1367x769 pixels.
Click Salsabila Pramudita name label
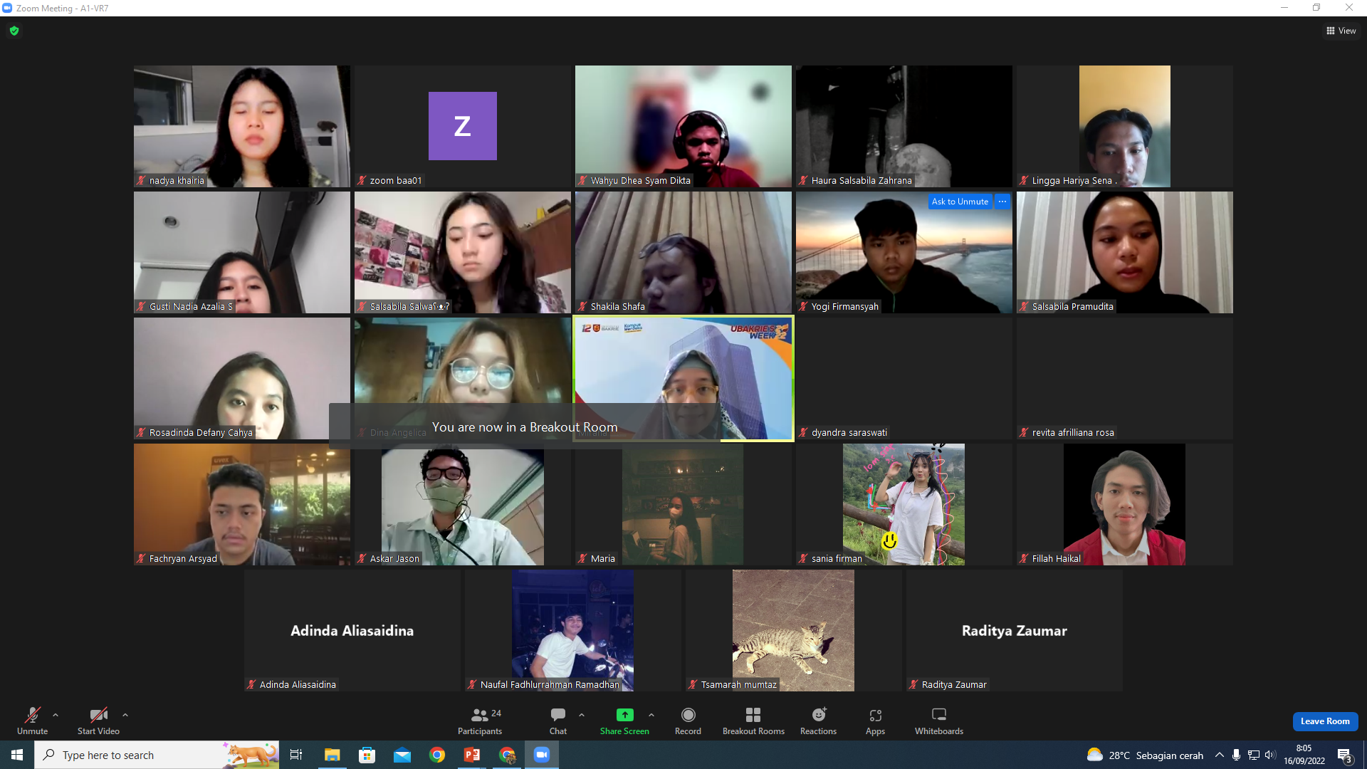coord(1072,307)
